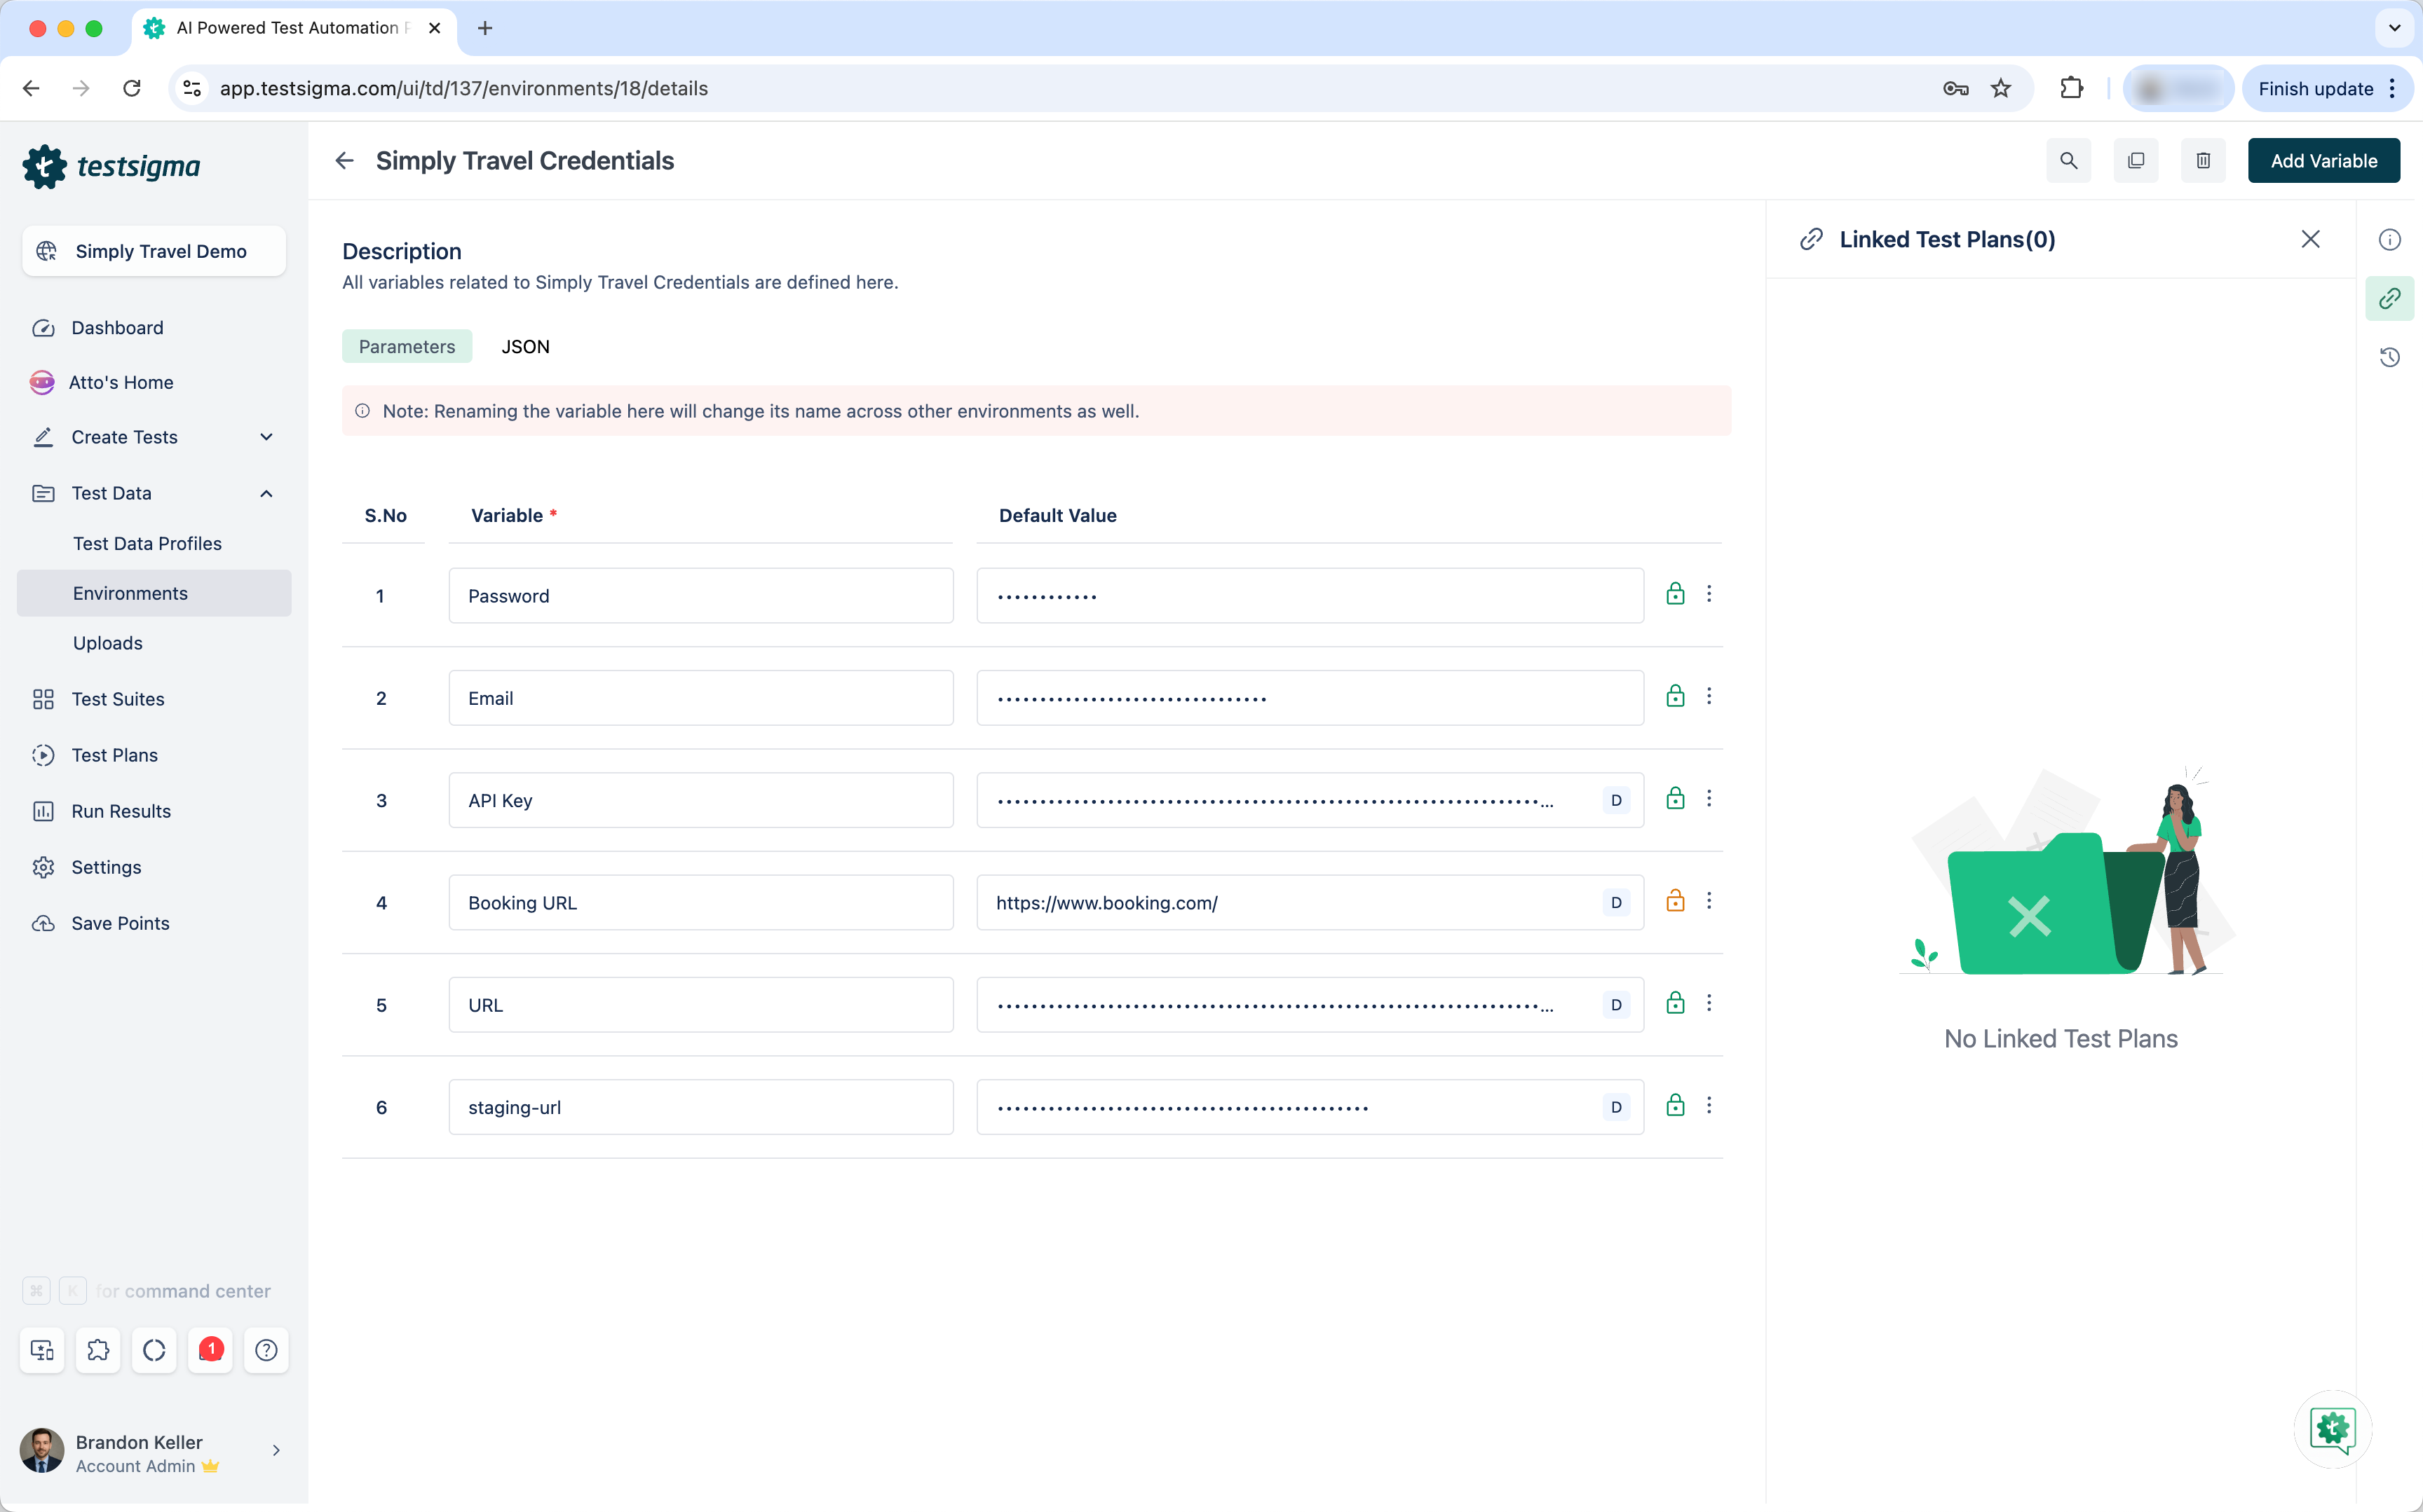
Task: Open Test Data Profiles in the sidebar
Action: pyautogui.click(x=147, y=543)
